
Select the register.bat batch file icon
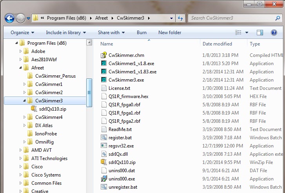pyautogui.click(x=104, y=137)
